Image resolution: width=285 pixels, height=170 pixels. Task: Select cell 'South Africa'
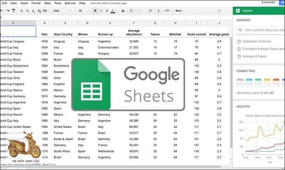pyautogui.click(x=62, y=151)
